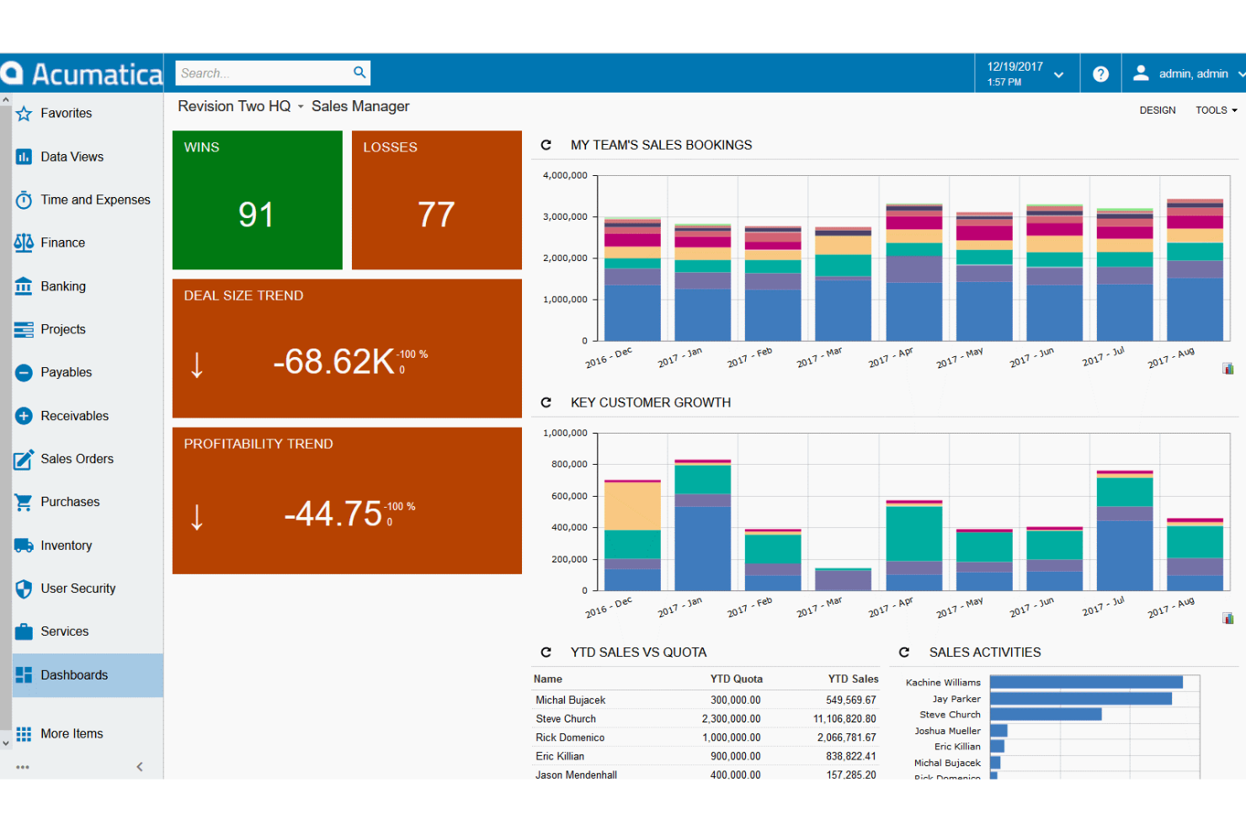Click the Finance scales icon
The width and height of the screenshot is (1246, 831).
point(24,242)
